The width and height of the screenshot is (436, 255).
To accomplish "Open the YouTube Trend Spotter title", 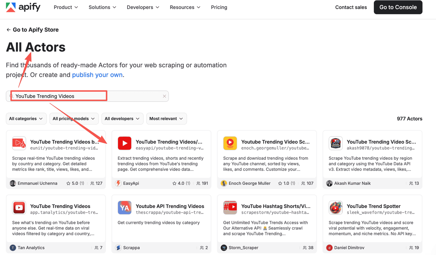I will coord(374,206).
